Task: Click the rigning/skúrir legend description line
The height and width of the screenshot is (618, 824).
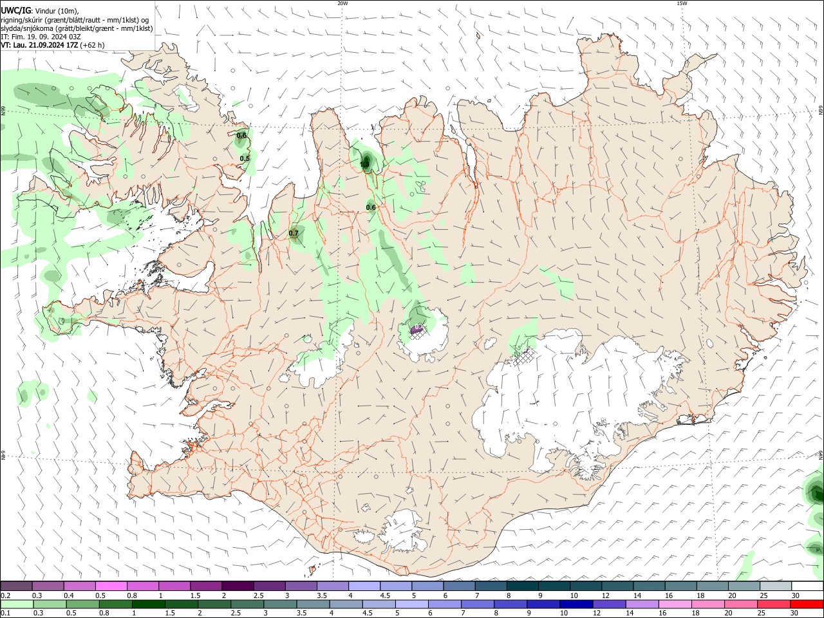Action: click(x=75, y=19)
